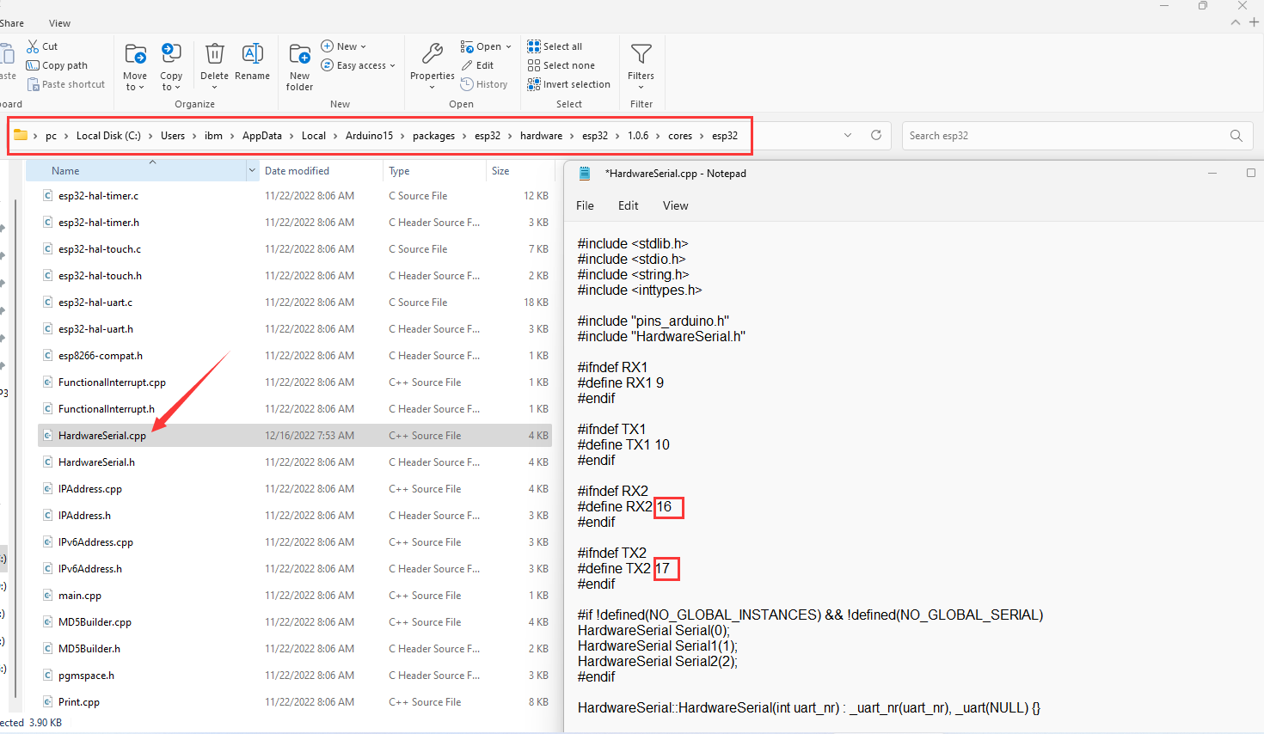Expand the Easy access dropdown
1264x734 pixels.
coord(358,65)
